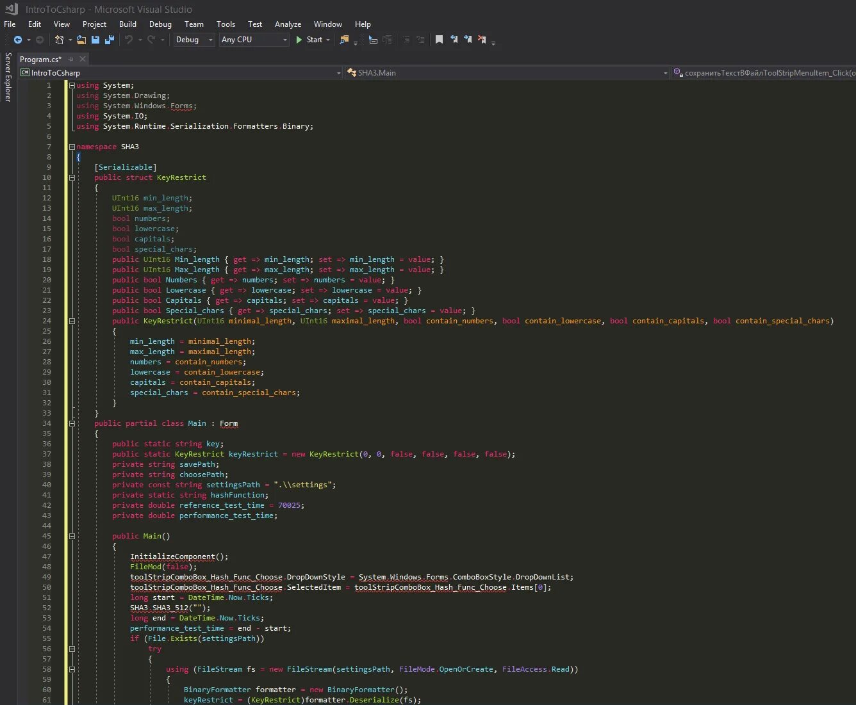
Task: Click the New Project toolbar icon
Action: [x=60, y=40]
